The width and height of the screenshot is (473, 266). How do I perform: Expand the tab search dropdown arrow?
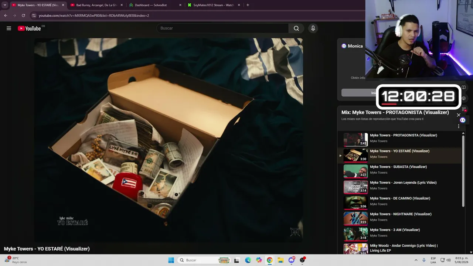click(5, 5)
